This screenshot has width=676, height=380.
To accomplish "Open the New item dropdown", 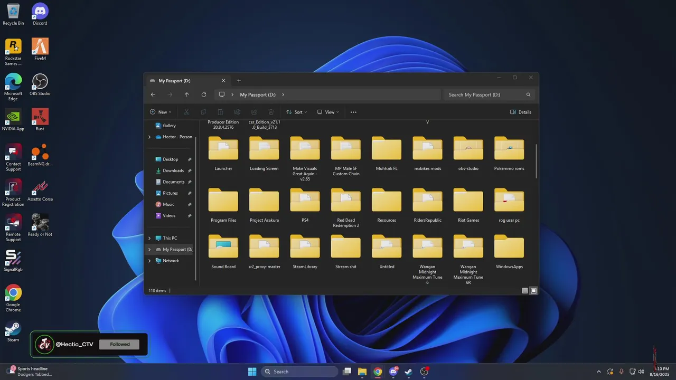I will coord(161,112).
